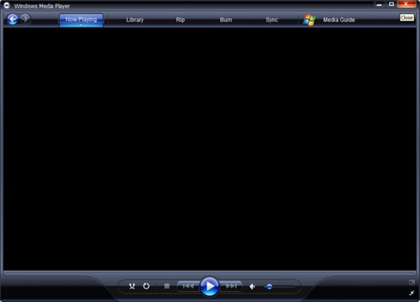Click the seek bar above playback controls
The image size is (420, 302).
point(210,273)
